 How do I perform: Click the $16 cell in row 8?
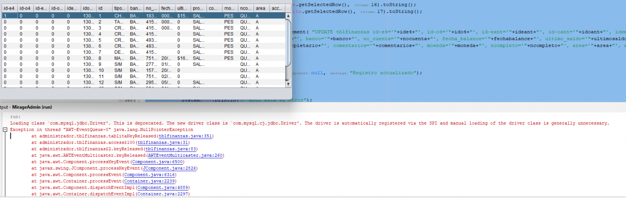(x=183, y=58)
